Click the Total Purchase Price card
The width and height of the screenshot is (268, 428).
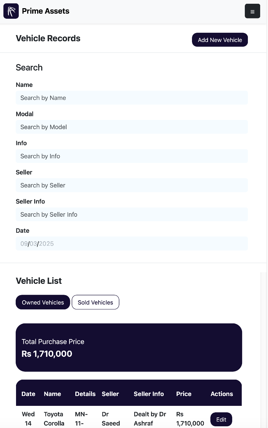[129, 347]
